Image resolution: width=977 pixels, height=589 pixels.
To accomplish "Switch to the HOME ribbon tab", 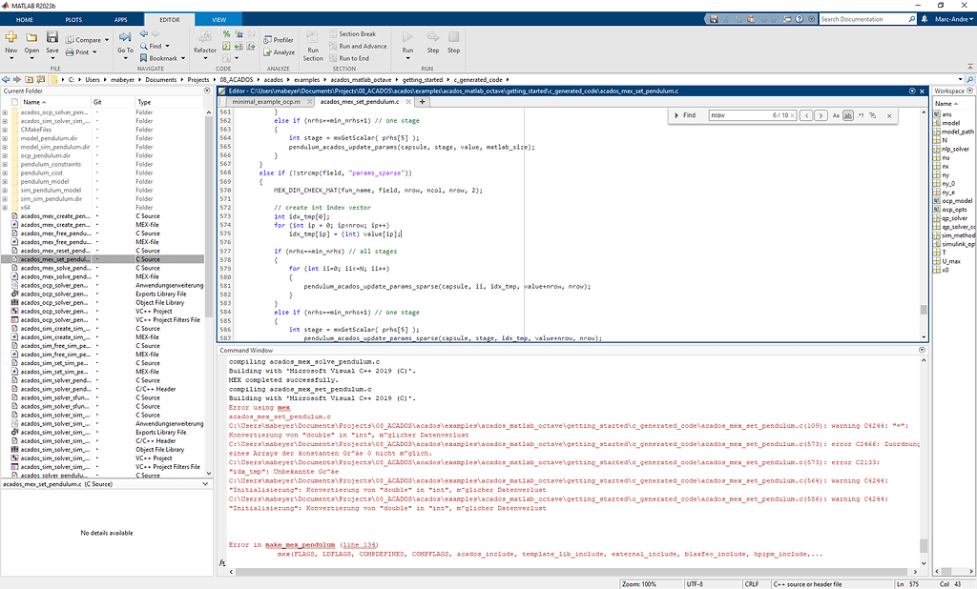I will pyautogui.click(x=24, y=20).
